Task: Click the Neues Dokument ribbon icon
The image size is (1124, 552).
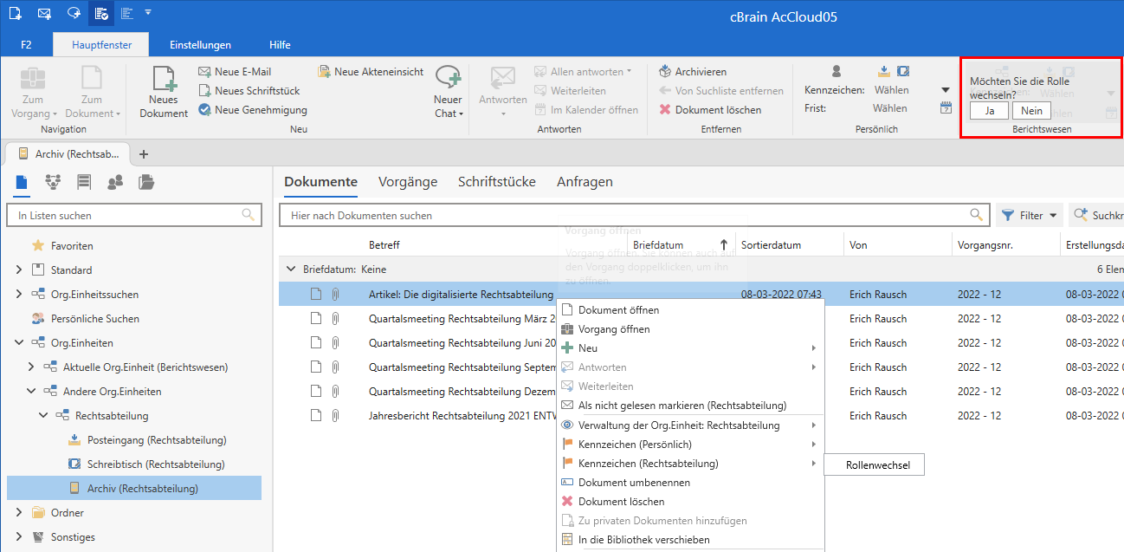Action: tap(163, 83)
